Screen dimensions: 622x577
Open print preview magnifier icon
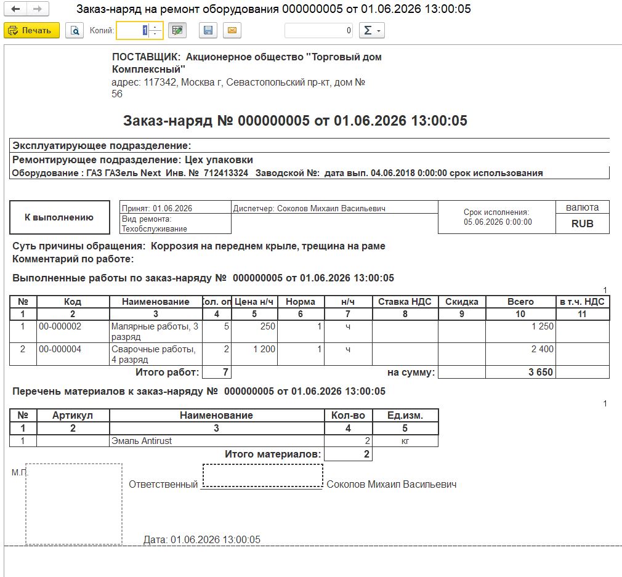(74, 31)
